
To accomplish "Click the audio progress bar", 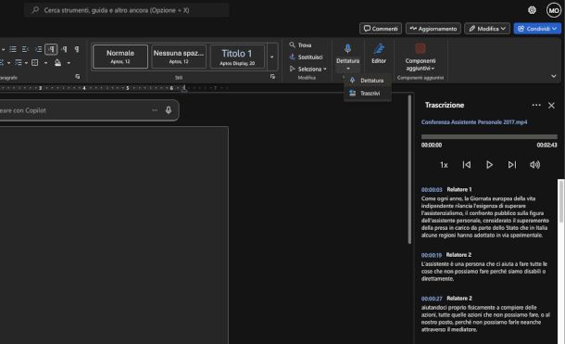I will (489, 136).
